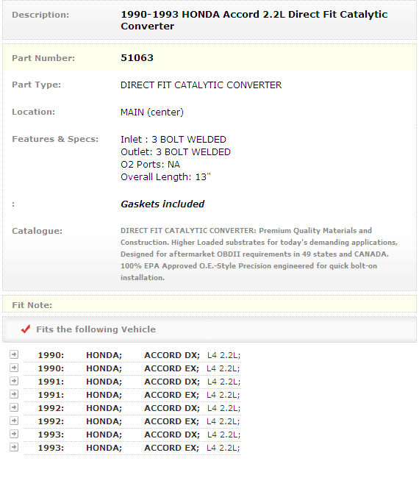Viewport: 419px width, 486px height.
Task: Click the Catalogue description paragraph
Action: click(x=259, y=254)
